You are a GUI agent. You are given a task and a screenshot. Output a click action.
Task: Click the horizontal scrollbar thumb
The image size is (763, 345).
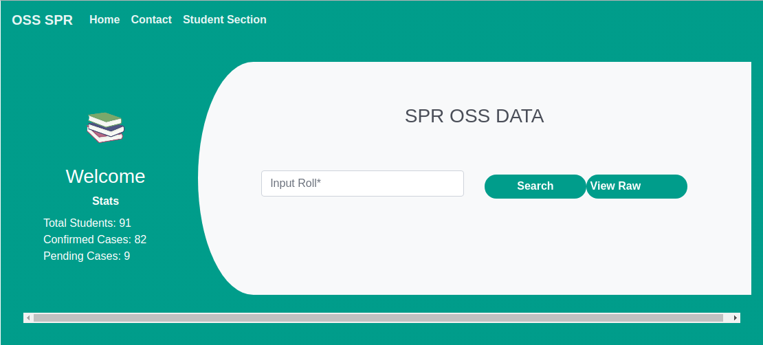pos(378,318)
